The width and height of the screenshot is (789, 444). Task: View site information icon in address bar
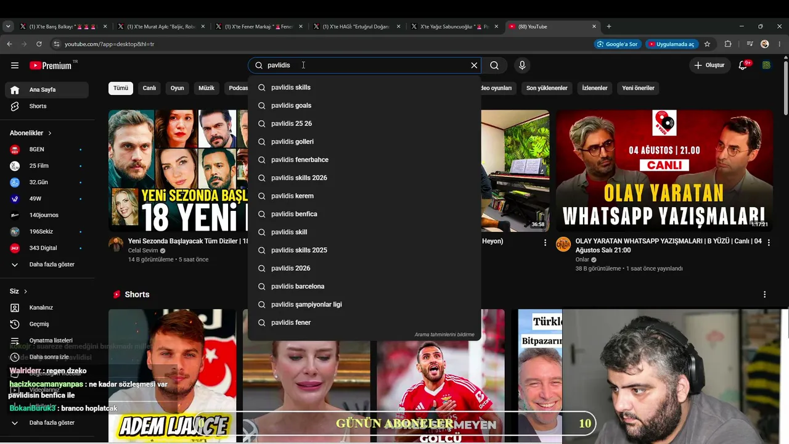(x=56, y=44)
